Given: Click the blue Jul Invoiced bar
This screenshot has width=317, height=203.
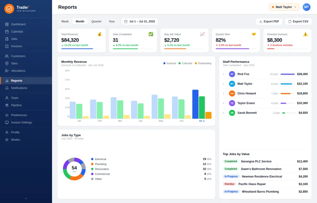Looking at the screenshot, I should 195,104.
